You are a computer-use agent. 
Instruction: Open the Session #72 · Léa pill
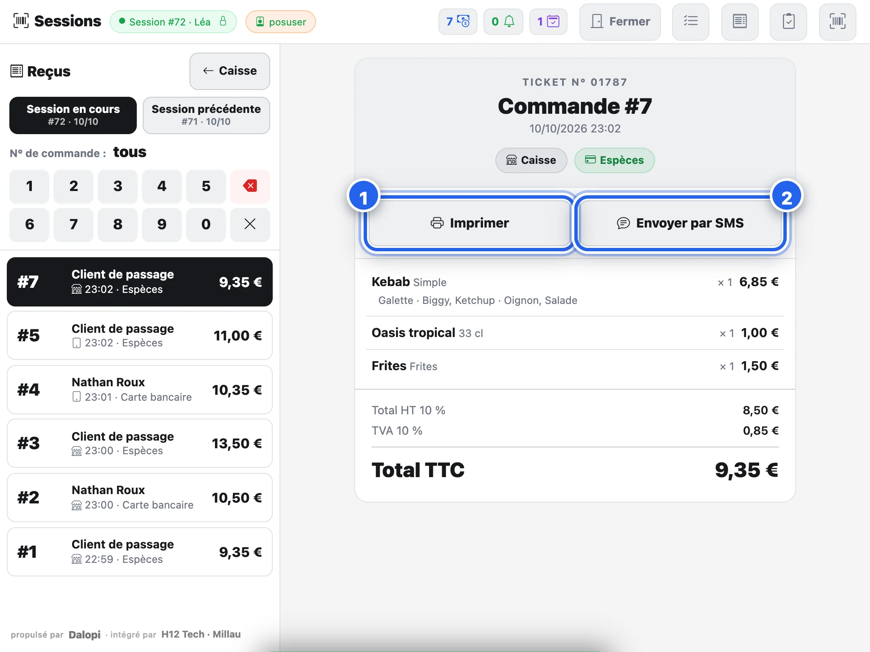pyautogui.click(x=173, y=22)
